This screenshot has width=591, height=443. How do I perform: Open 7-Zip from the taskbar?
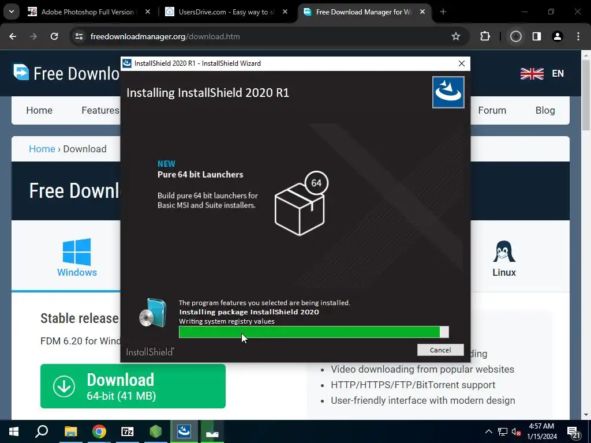pos(128,431)
